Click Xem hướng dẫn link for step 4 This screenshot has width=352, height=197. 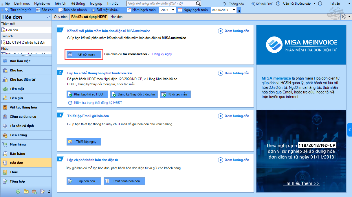point(237,160)
